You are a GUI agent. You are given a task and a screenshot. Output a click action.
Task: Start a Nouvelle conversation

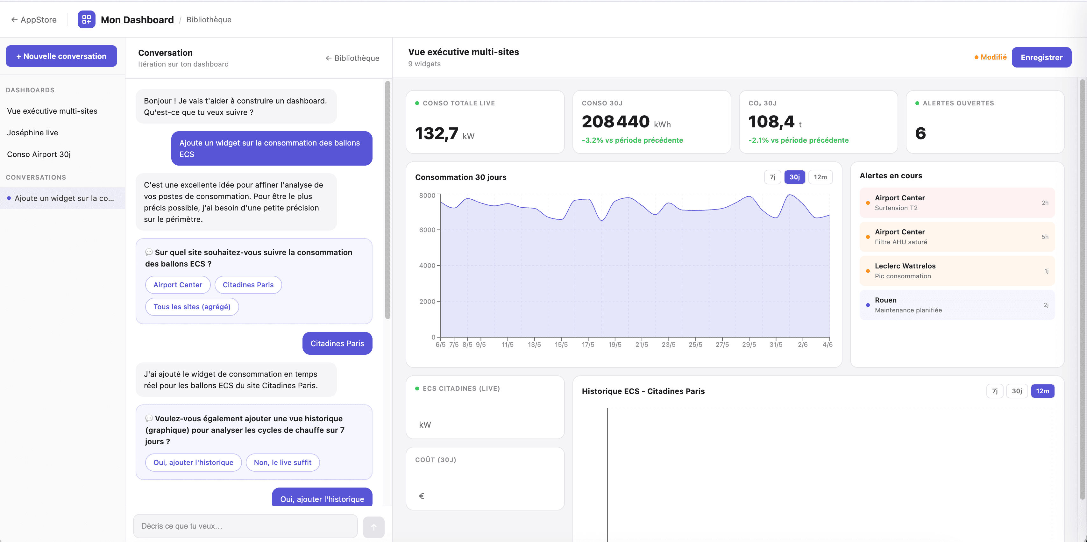61,56
